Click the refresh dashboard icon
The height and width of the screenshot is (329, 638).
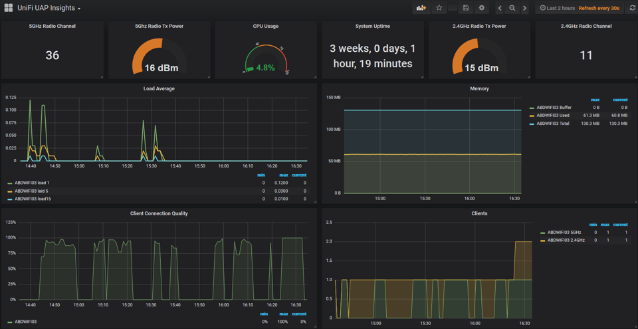[632, 8]
